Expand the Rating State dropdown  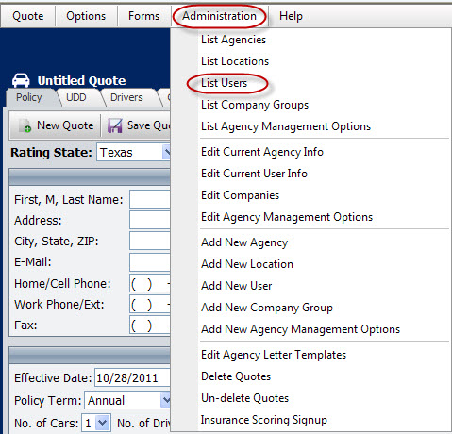pos(166,153)
